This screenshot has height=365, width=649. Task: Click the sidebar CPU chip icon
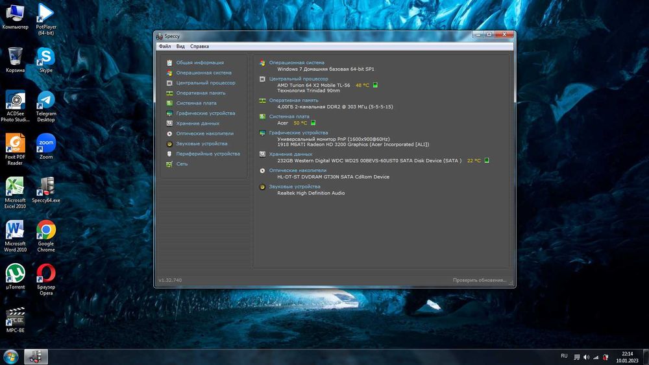tap(169, 83)
